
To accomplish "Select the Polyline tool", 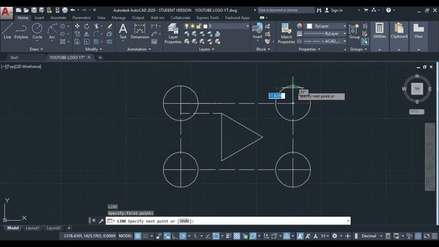I will tap(21, 31).
